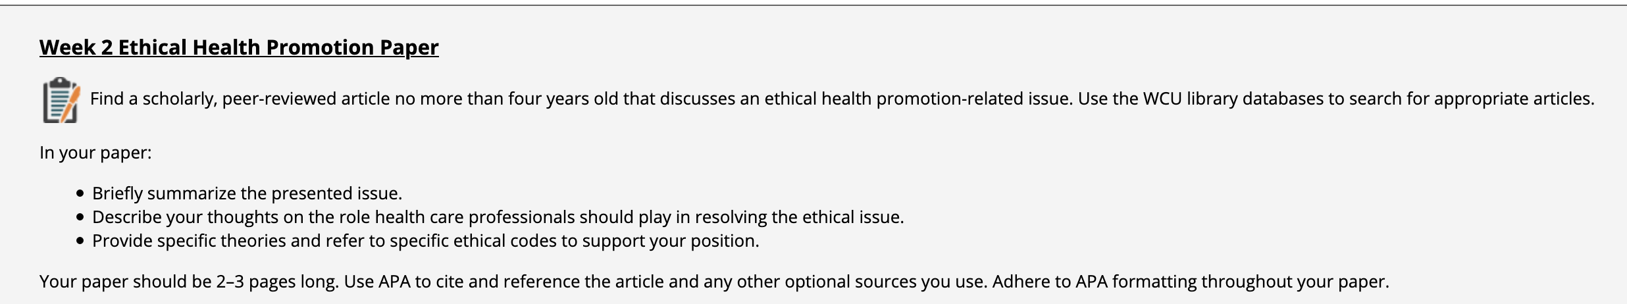Click the "In your paper:" line
The image size is (1627, 304).
pos(95,153)
